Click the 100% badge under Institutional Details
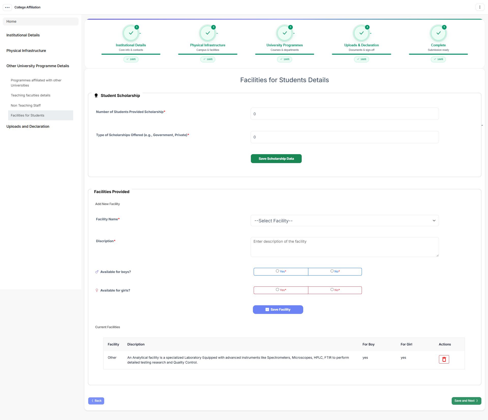Viewport: 488px width, 420px height. click(131, 59)
